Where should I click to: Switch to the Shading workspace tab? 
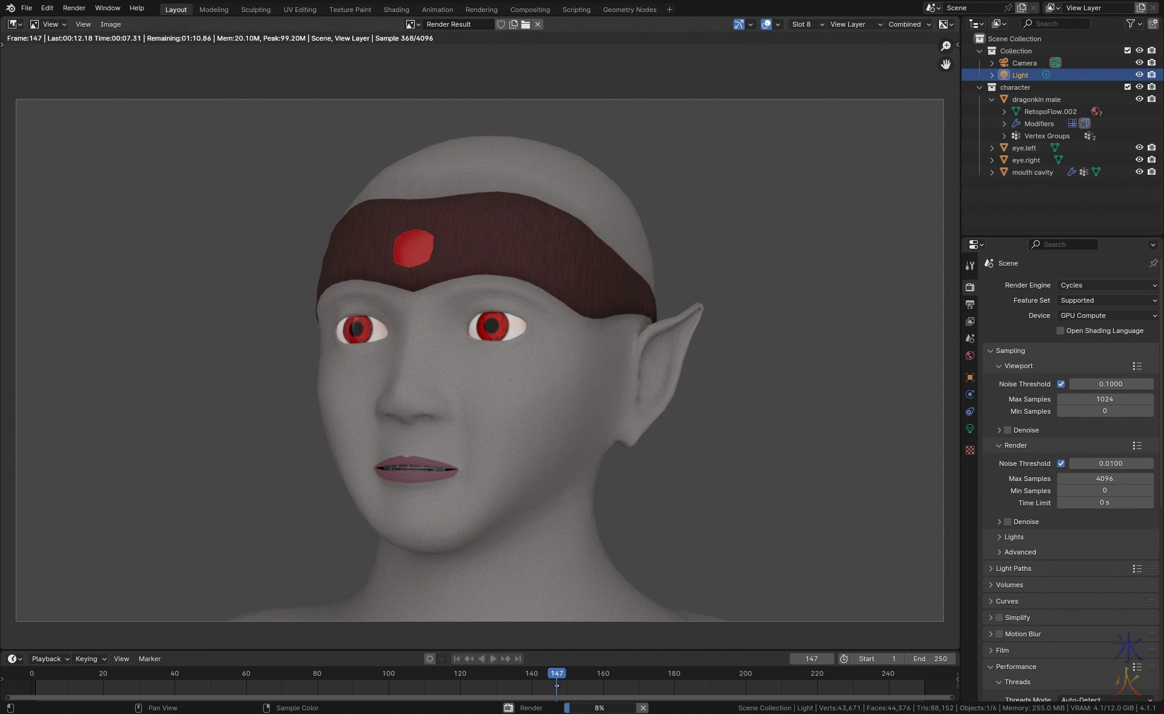point(396,9)
